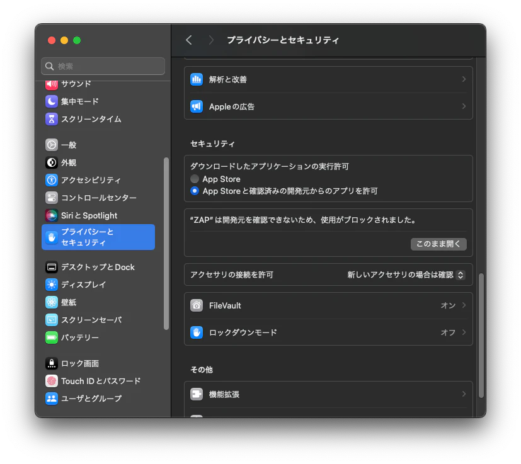521x464 pixels.
Task: Click the コントロールセンター icon
Action: pos(52,198)
